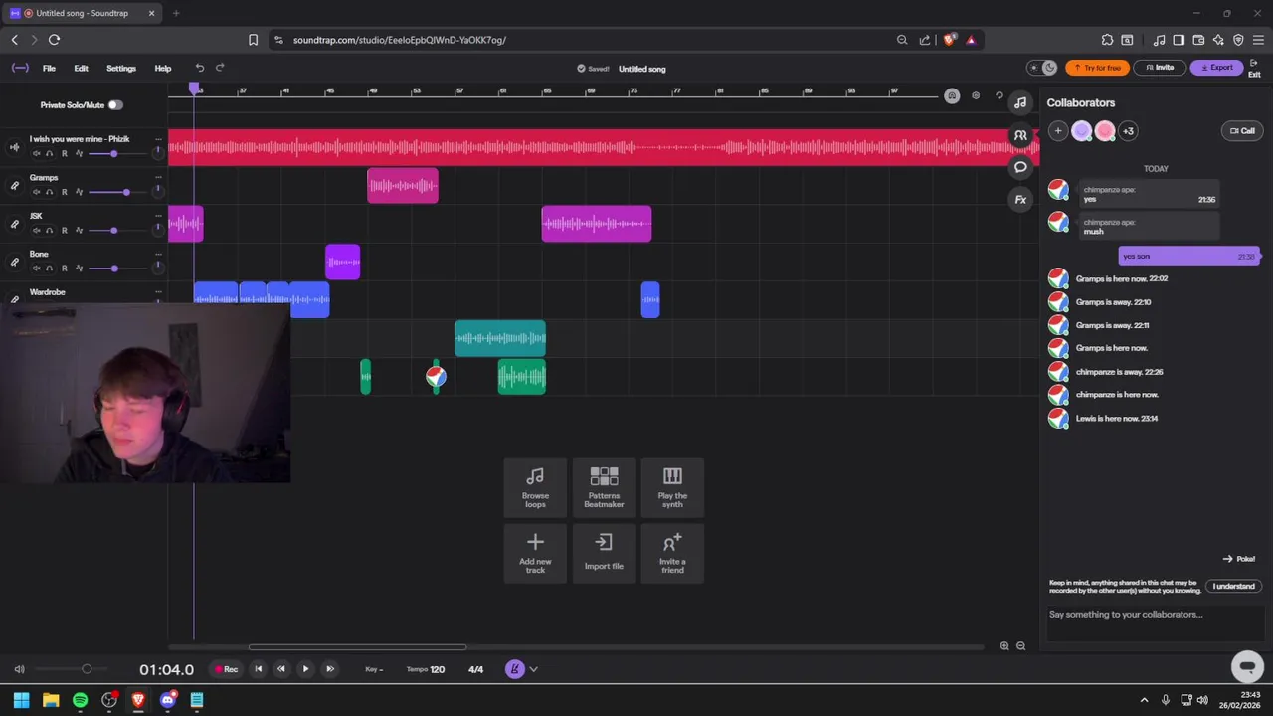Click the Gramps track instrument icon

[x=14, y=185]
